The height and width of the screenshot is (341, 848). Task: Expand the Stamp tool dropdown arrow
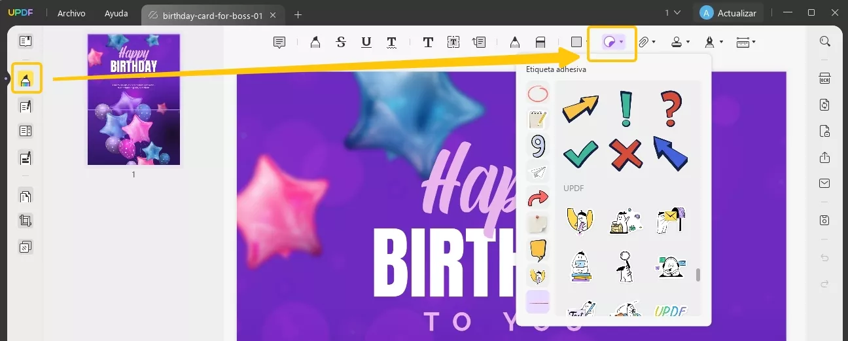click(688, 43)
